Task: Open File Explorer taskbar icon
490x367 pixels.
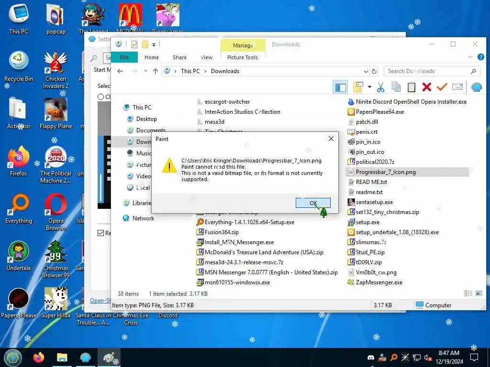Action: (x=62, y=357)
